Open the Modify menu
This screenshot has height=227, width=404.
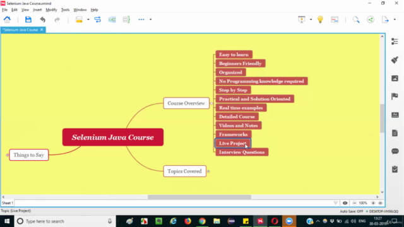point(51,10)
